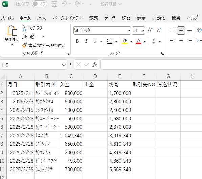Switch to the データ tab
The image size is (202, 179).
pyautogui.click(x=110, y=18)
